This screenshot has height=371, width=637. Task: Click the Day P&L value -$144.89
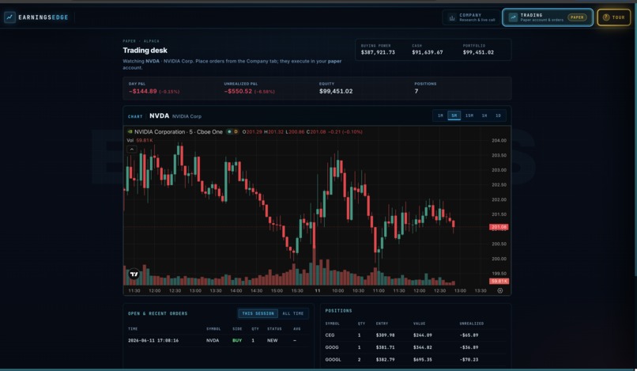142,91
